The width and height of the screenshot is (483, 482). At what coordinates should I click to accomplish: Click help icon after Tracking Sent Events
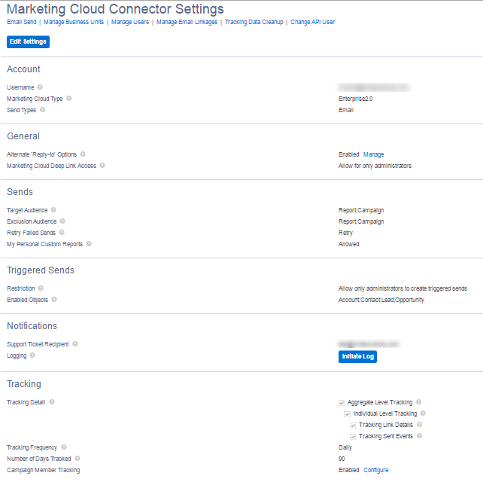click(x=420, y=436)
